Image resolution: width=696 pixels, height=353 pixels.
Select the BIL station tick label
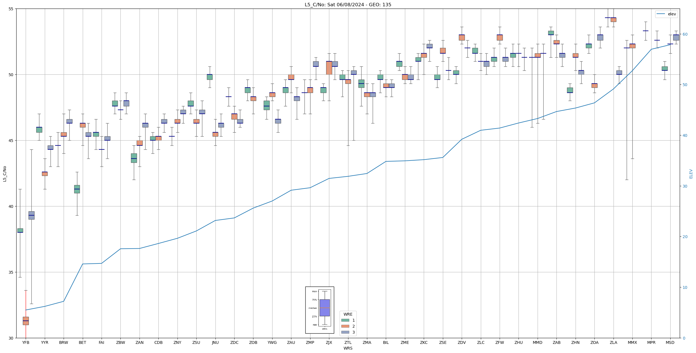pos(386,342)
